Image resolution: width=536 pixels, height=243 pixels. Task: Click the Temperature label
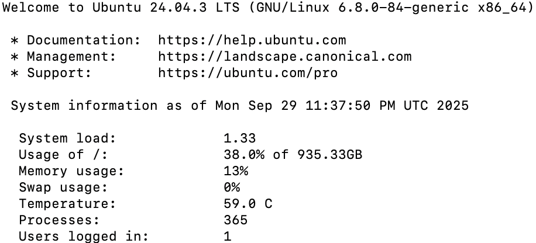point(67,204)
